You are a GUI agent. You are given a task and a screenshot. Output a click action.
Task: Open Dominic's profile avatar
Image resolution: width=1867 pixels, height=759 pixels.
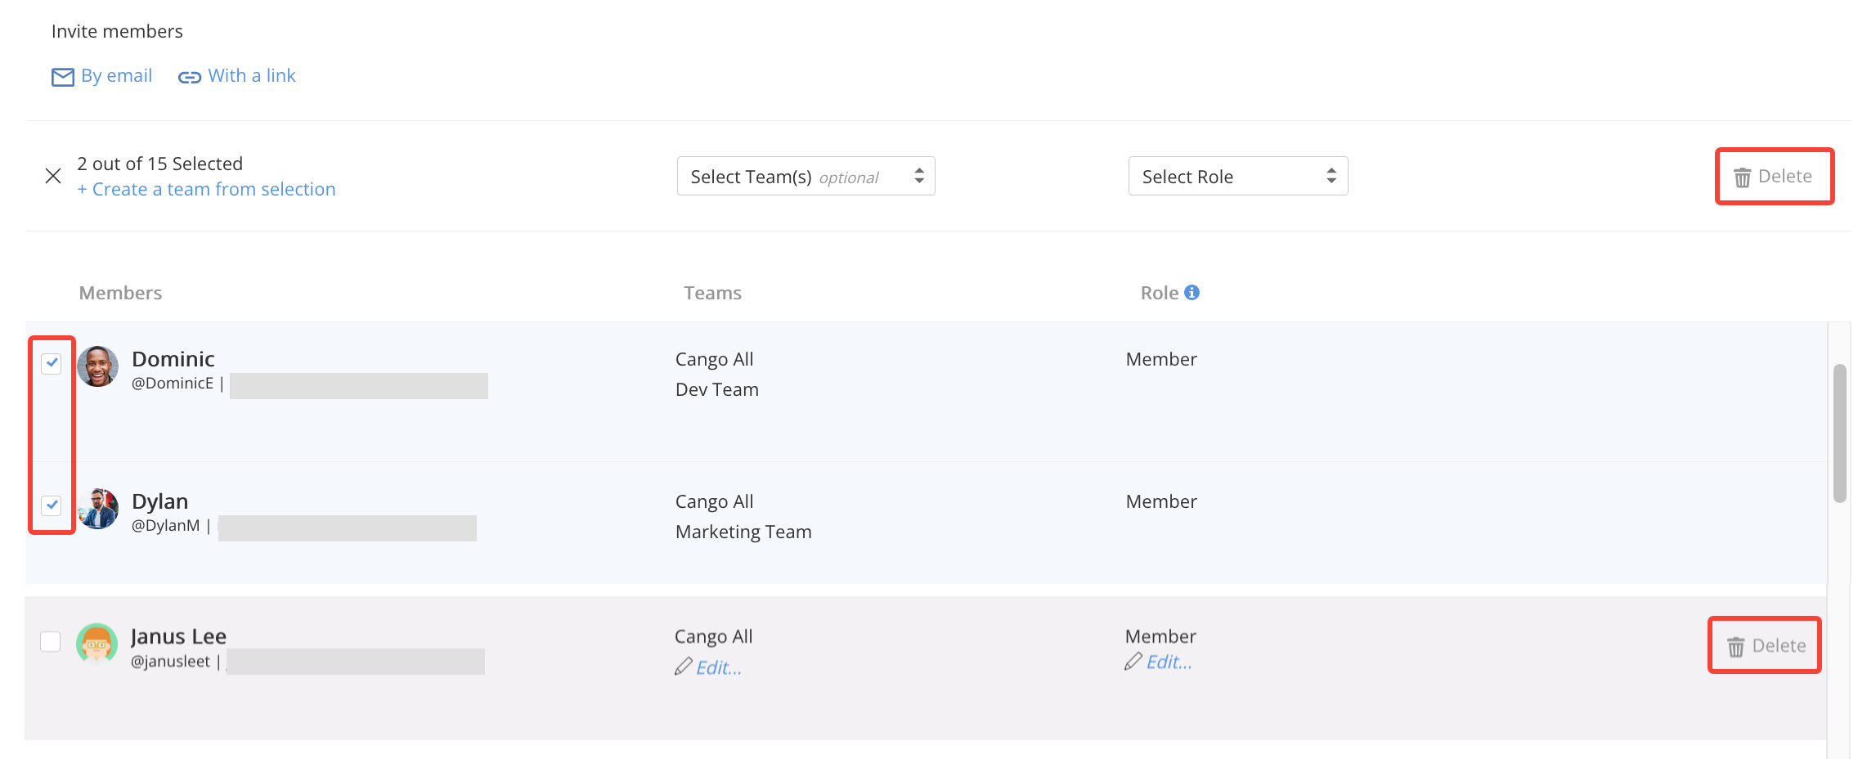coord(98,366)
